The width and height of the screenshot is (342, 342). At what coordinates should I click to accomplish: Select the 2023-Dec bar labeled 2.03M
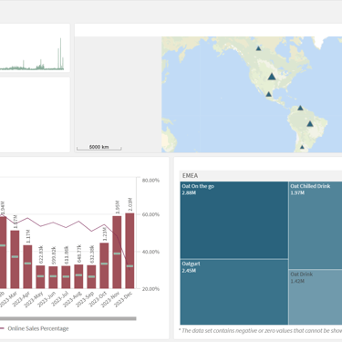click(130, 251)
